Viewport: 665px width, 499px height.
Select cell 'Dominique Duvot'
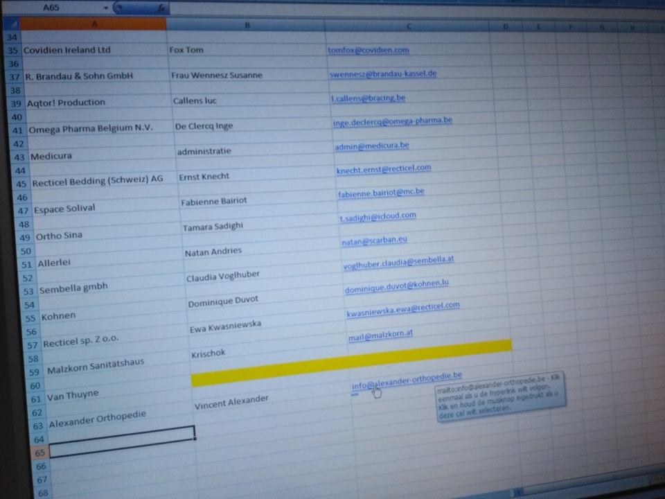tap(223, 301)
